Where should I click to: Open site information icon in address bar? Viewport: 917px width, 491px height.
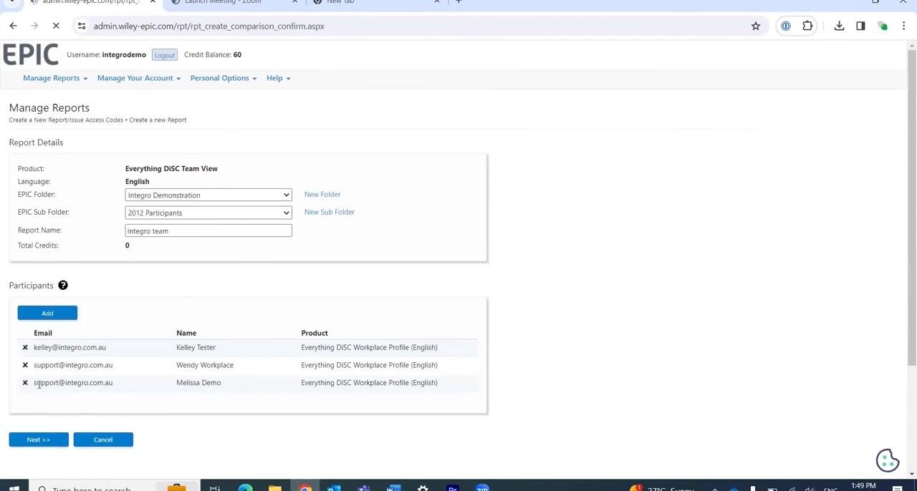click(82, 26)
